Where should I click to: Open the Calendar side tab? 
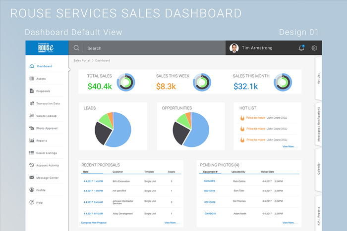coord(318,169)
